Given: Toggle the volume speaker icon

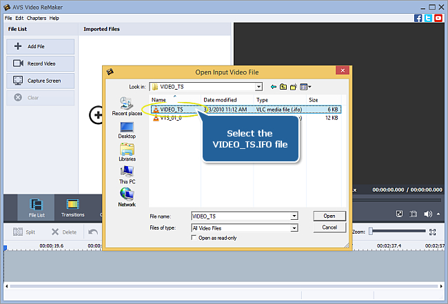Looking at the screenshot, I should pyautogui.click(x=428, y=214).
